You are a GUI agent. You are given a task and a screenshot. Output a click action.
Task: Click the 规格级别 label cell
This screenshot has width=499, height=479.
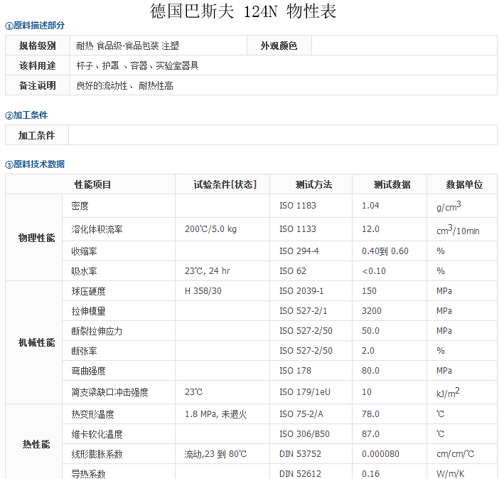point(38,46)
